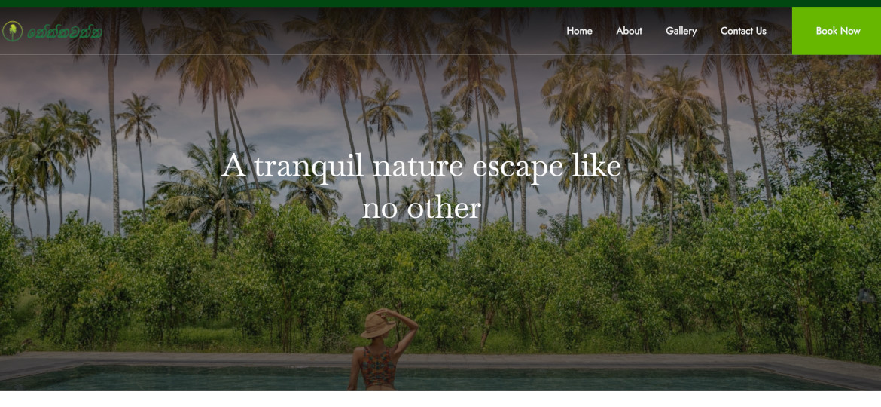Screen dimensions: 881x407
Task: Select the word 'tranquil' in the headline
Action: 309,167
